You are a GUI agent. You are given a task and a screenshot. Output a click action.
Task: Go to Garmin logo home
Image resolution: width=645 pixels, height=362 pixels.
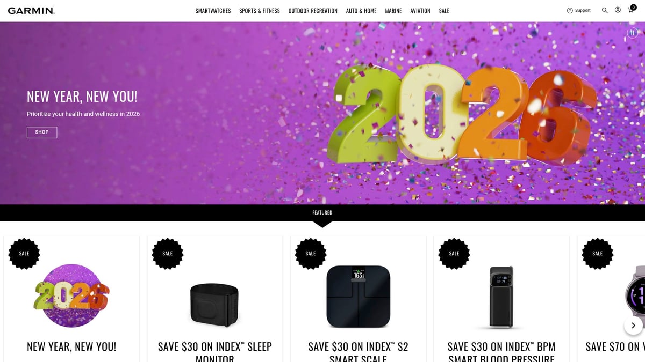coord(31,11)
